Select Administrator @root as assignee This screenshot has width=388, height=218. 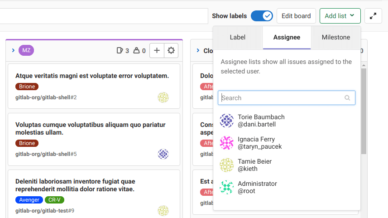[257, 187]
